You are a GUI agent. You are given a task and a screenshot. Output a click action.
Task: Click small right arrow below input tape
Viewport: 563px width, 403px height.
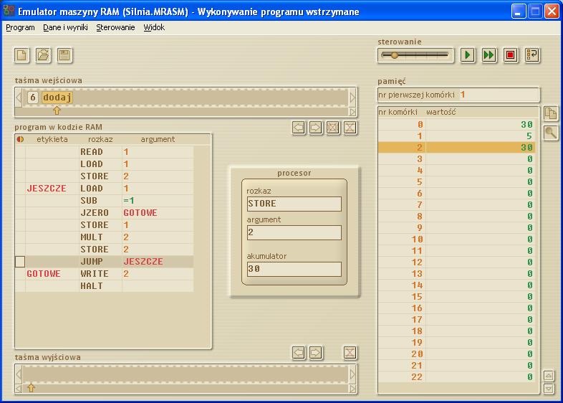tap(352, 112)
